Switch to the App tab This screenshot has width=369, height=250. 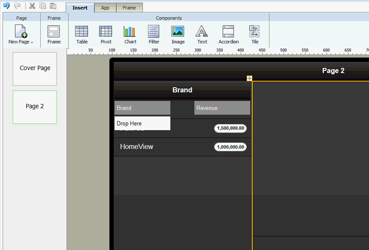105,8
